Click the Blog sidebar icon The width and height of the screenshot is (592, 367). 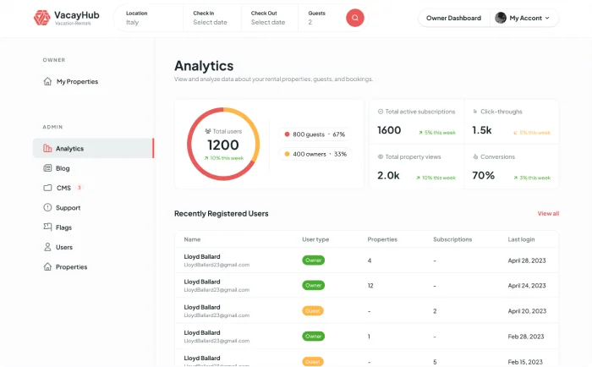47,168
